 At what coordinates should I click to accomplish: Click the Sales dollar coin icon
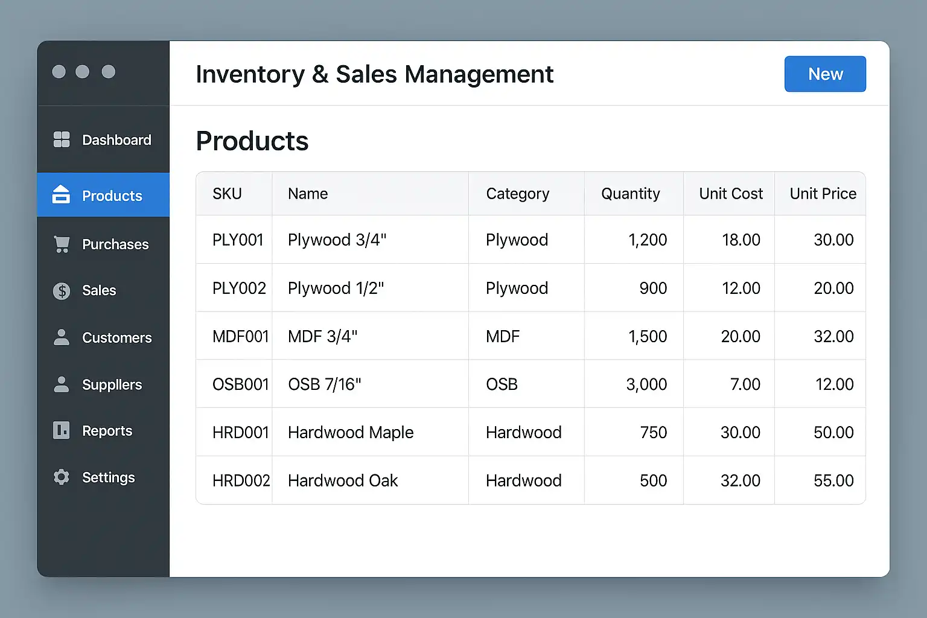coord(62,291)
